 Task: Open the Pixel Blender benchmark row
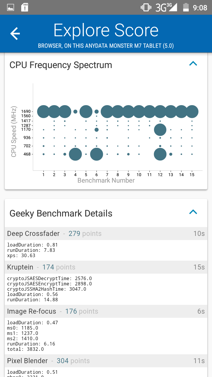click(x=106, y=361)
